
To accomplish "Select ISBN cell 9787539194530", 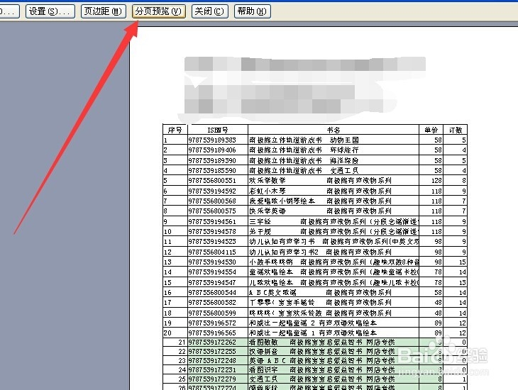I will coord(218,262).
